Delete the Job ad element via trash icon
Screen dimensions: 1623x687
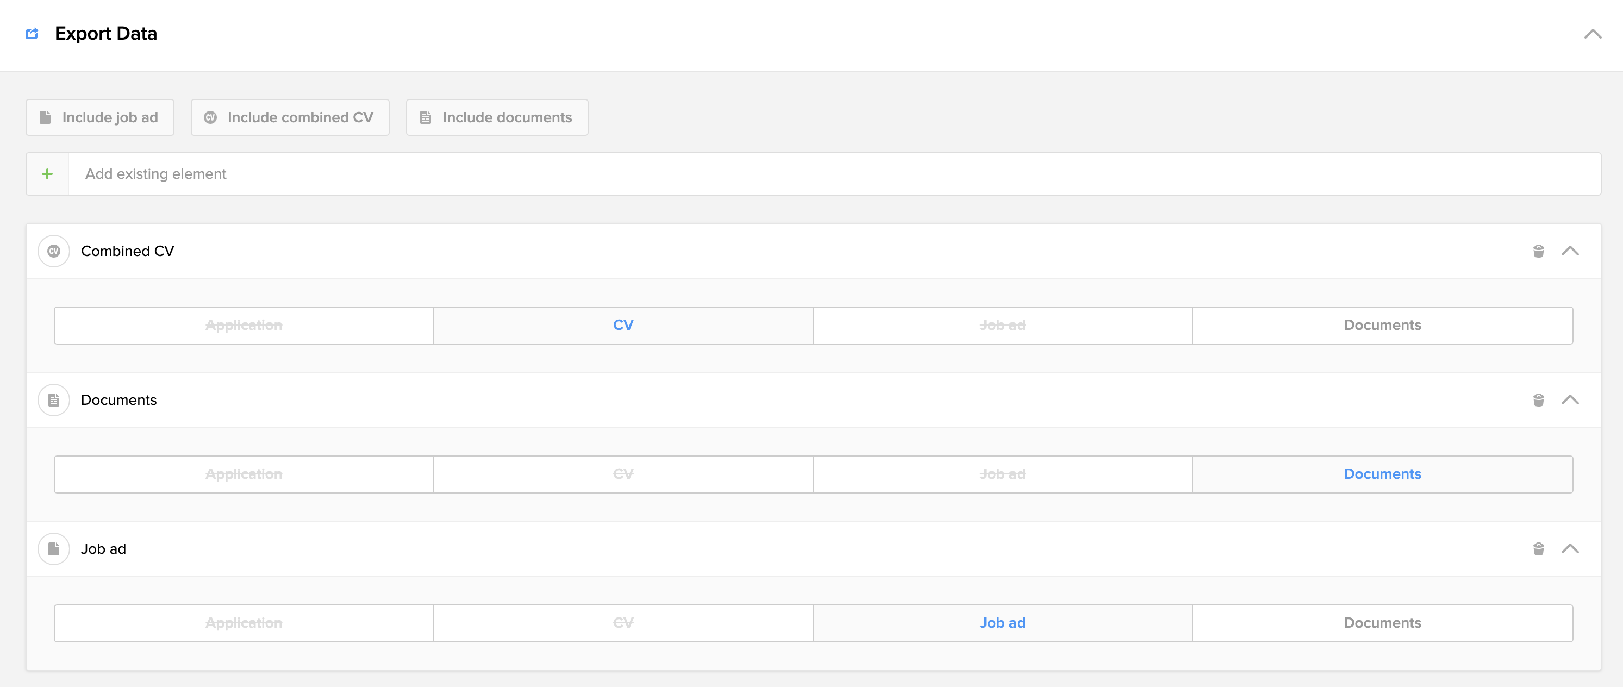pos(1538,548)
